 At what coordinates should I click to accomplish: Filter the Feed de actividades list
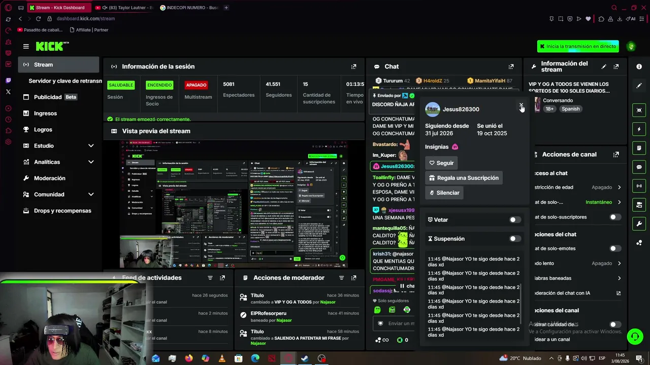pos(210,278)
